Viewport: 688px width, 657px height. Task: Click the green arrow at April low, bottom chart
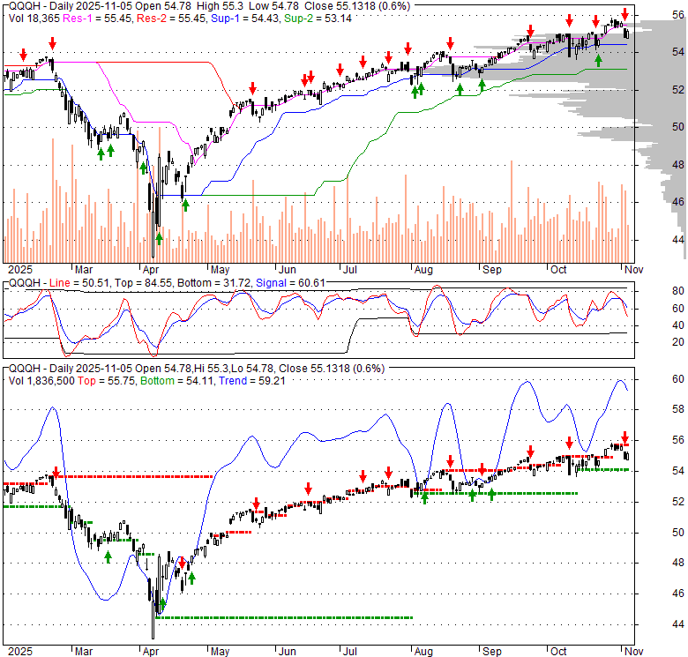[x=161, y=604]
